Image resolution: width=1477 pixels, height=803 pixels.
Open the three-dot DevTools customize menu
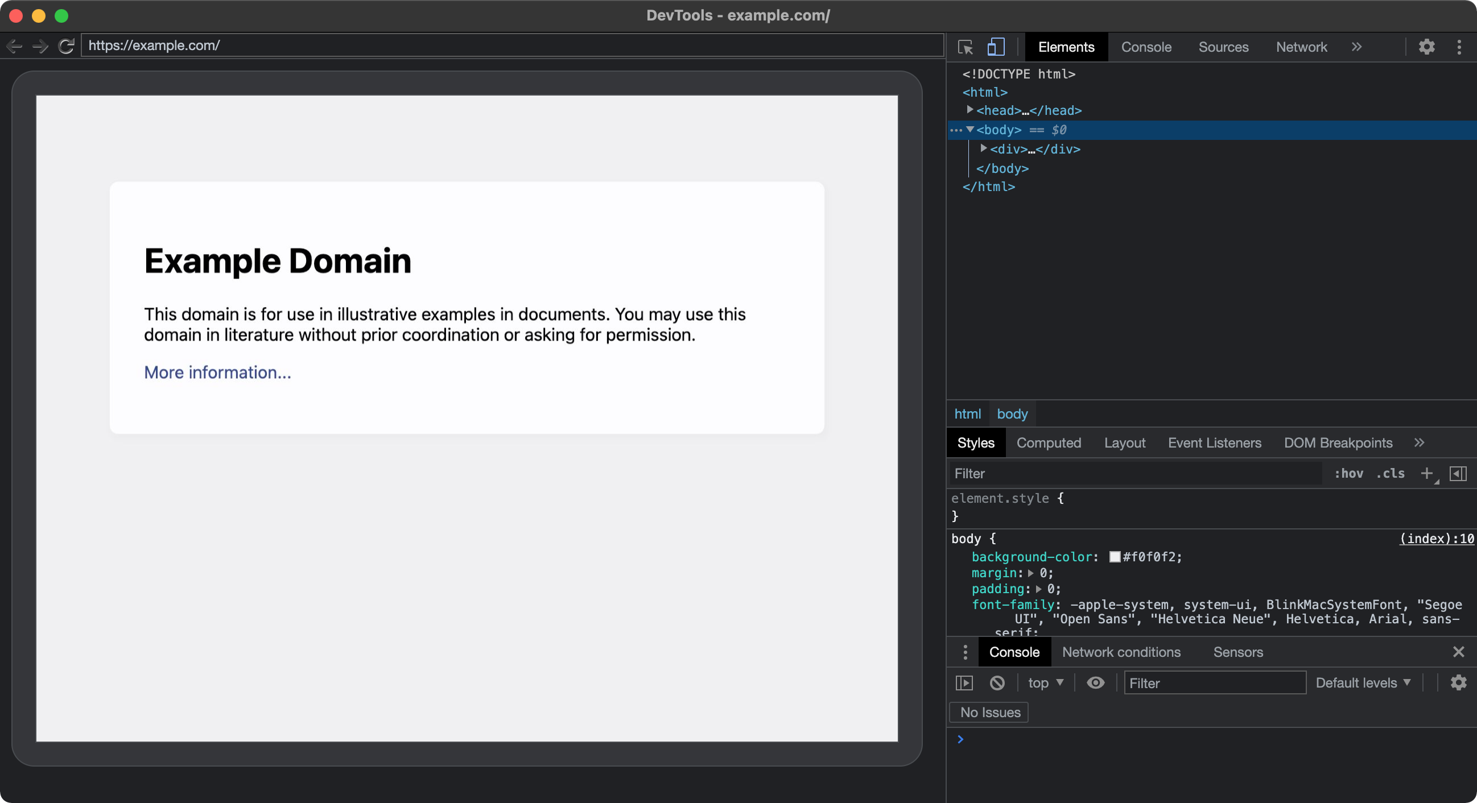pos(1459,47)
